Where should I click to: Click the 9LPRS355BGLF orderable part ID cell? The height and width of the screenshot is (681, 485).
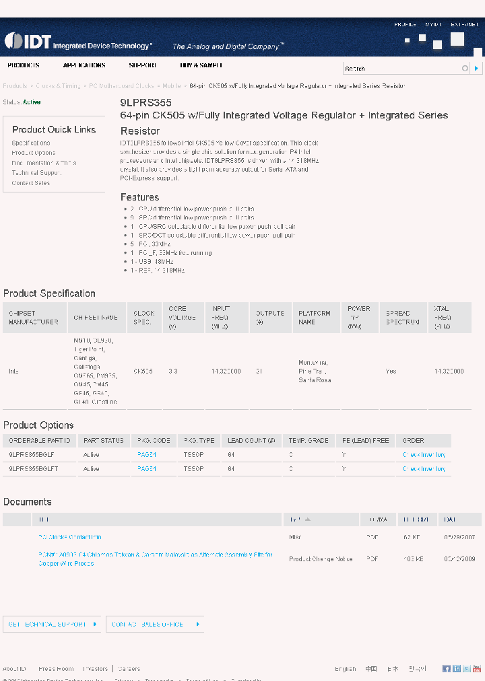31,455
